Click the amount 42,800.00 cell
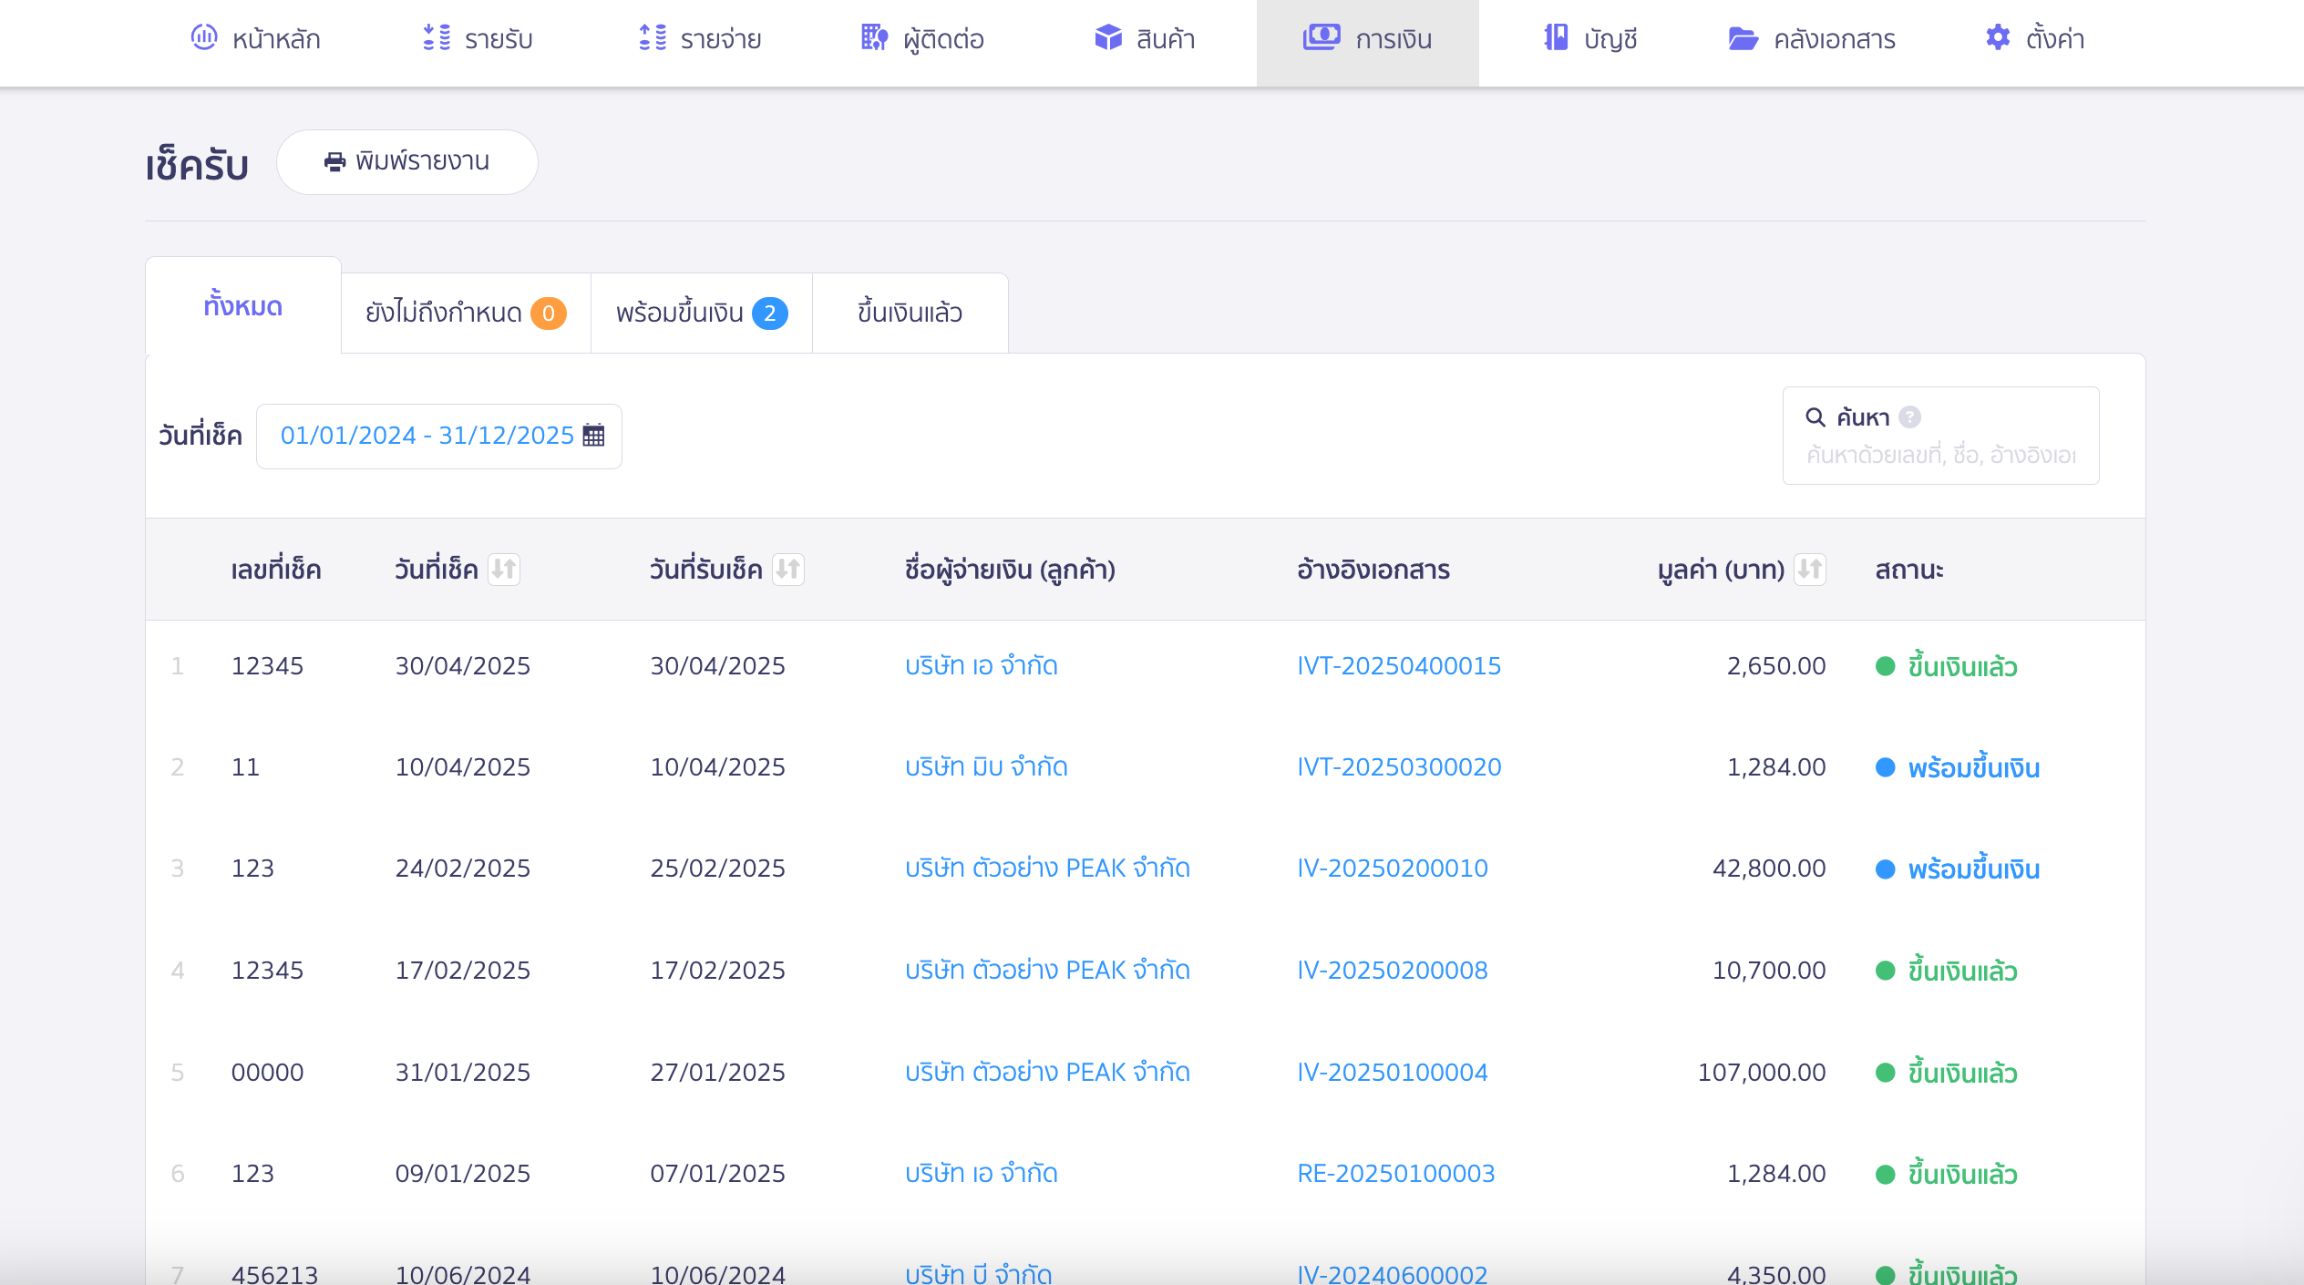2304x1285 pixels. pyautogui.click(x=1769, y=868)
